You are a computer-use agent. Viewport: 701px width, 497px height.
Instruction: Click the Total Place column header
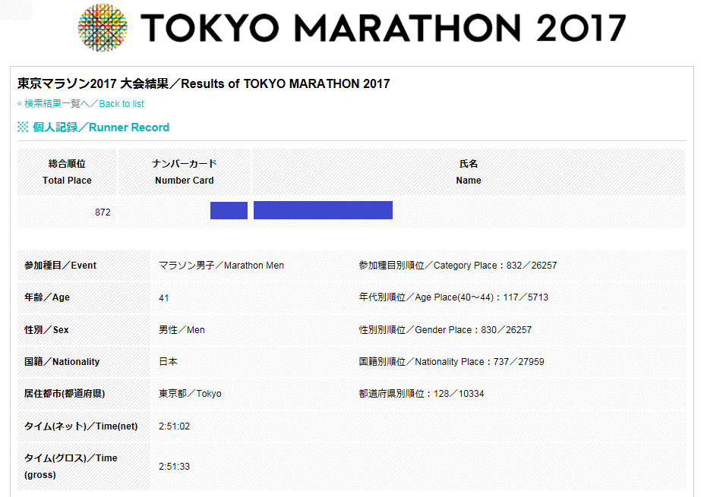[67, 172]
